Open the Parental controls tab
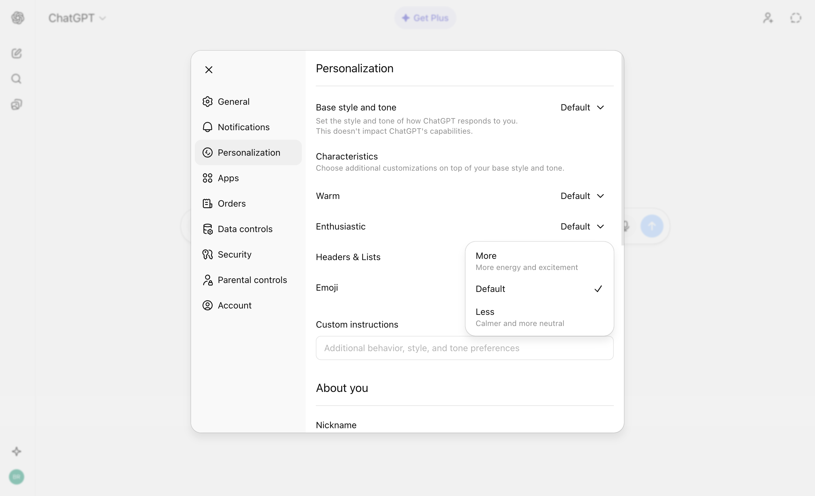This screenshot has width=815, height=496. [248, 280]
